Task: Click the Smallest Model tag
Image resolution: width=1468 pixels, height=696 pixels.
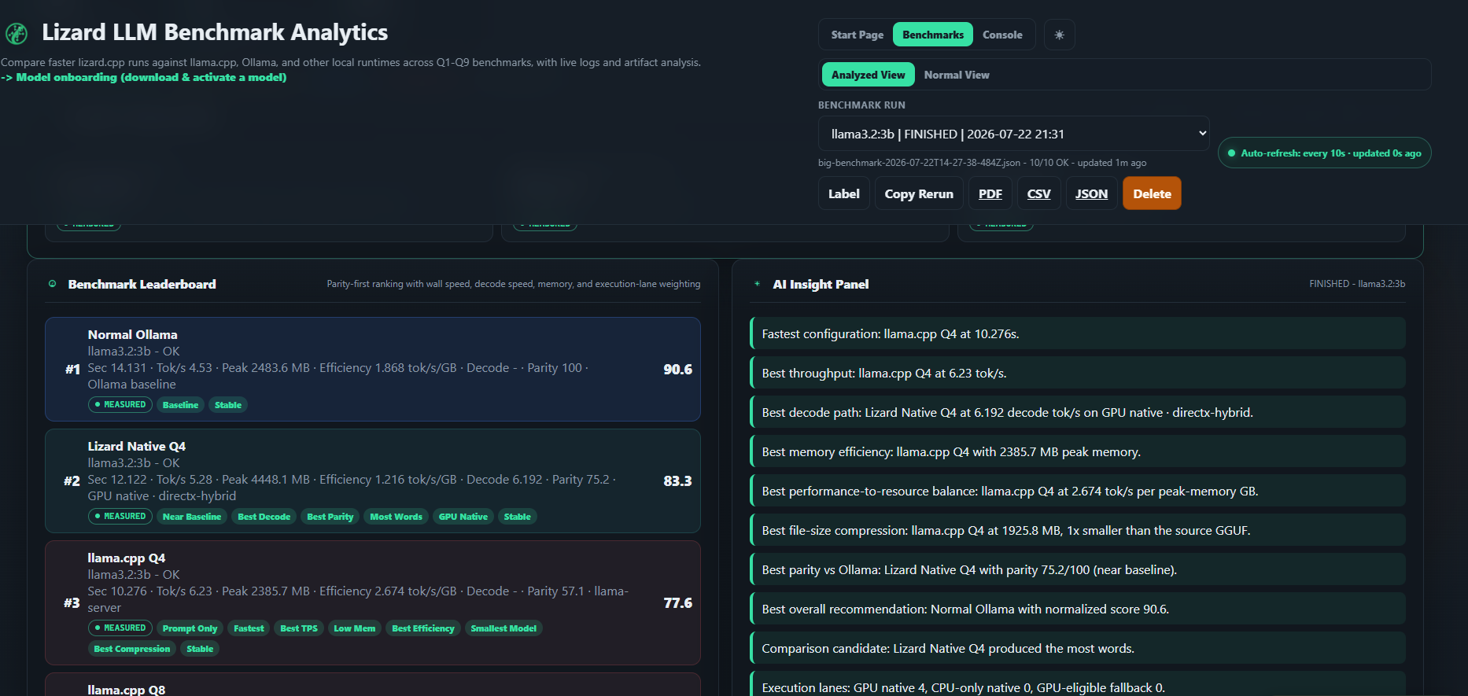Action: [503, 628]
